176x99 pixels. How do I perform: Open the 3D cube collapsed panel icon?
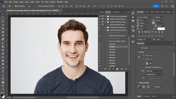(x=133, y=42)
